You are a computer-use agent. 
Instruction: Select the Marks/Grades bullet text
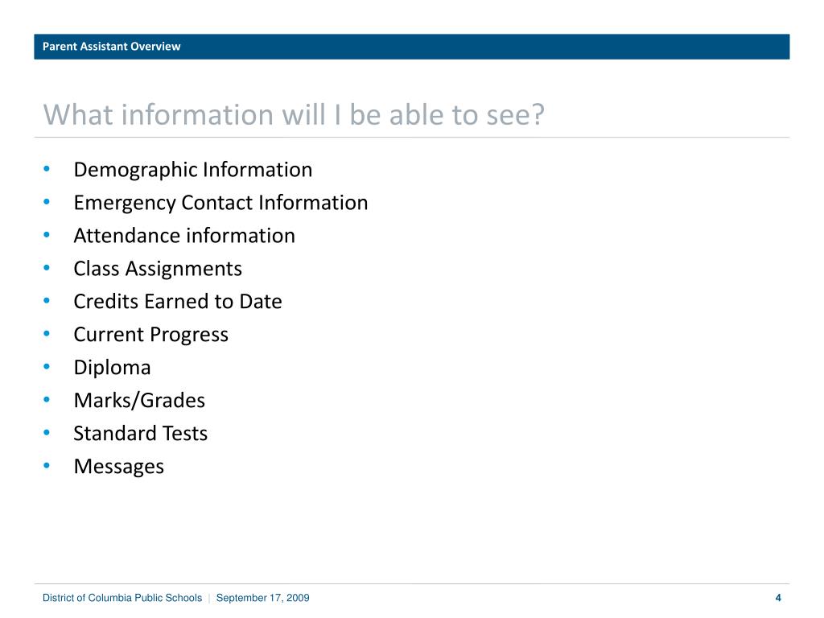[139, 401]
